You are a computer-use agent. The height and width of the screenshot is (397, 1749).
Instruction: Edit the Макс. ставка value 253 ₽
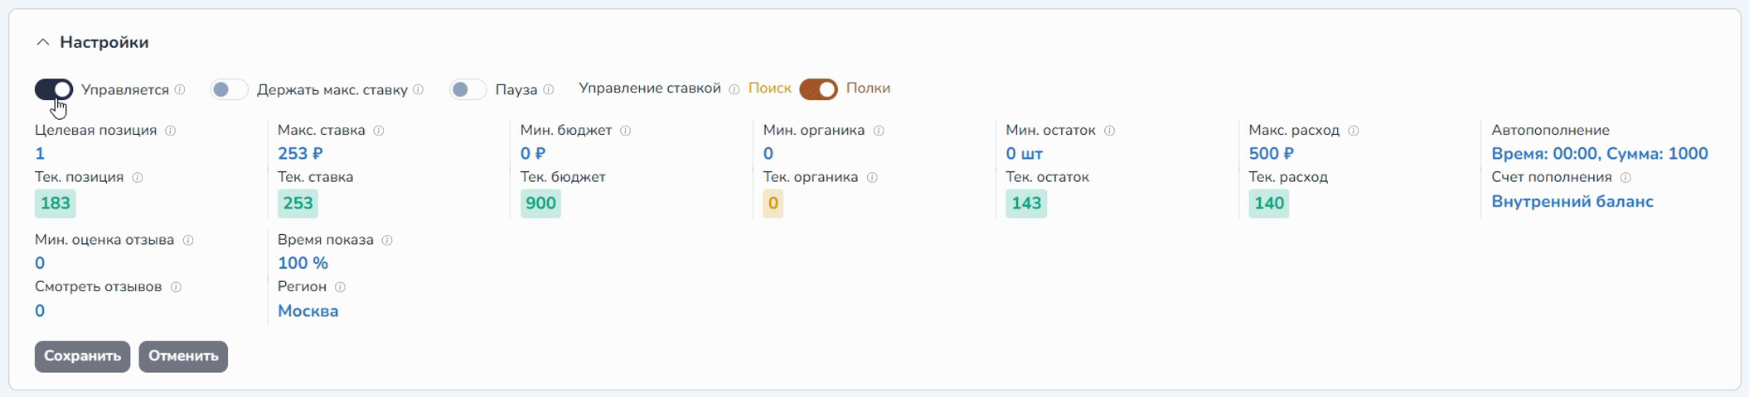click(x=300, y=154)
